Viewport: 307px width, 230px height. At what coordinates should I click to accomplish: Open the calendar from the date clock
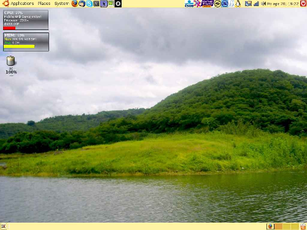(x=282, y=4)
